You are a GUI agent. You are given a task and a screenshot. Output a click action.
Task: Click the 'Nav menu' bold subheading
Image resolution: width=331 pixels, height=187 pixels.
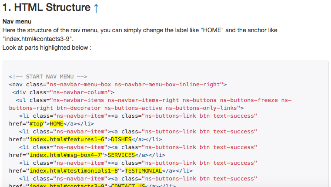click(17, 22)
